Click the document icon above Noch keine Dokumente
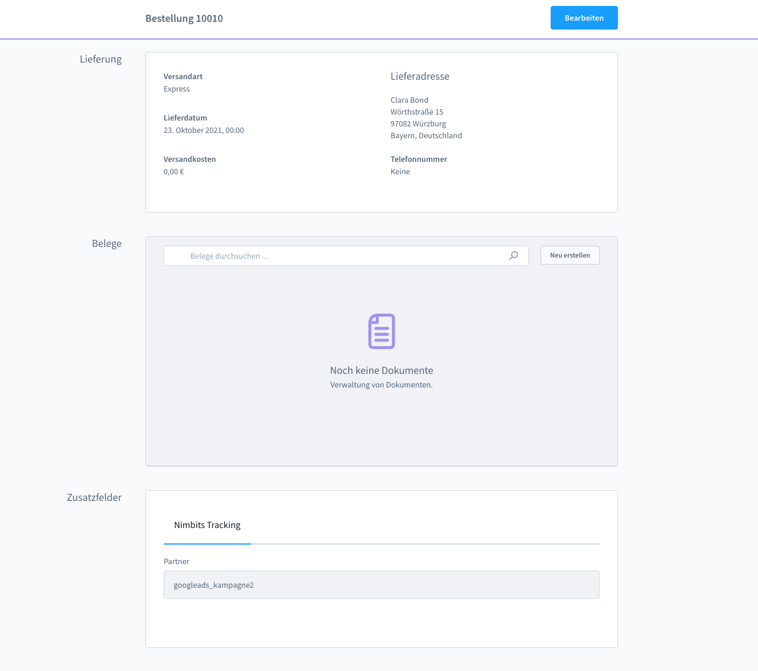Screen dimensions: 758x671 382,331
